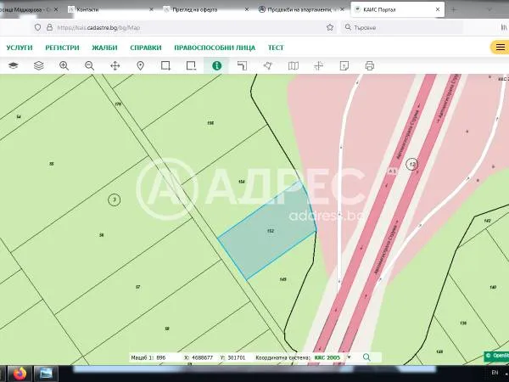
Task: Click parcel number 156 on map
Action: tap(210, 123)
